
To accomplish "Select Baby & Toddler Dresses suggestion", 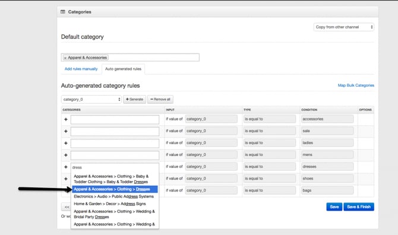I will coord(115,179).
